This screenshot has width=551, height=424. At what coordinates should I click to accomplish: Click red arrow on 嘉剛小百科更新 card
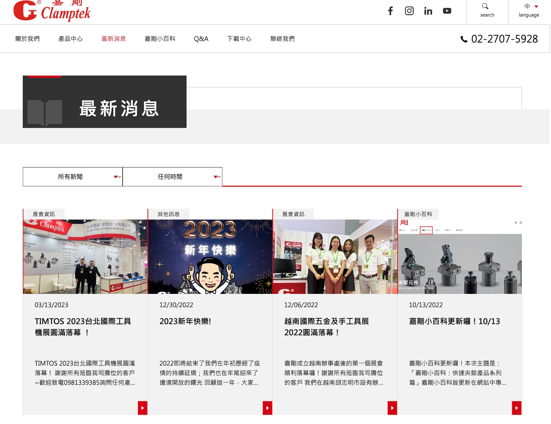click(516, 408)
